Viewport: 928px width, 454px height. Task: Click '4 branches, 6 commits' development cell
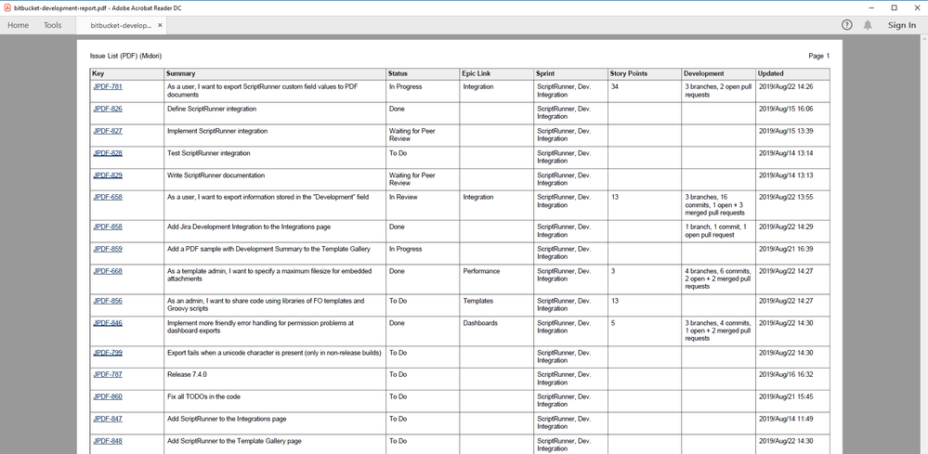coord(718,279)
